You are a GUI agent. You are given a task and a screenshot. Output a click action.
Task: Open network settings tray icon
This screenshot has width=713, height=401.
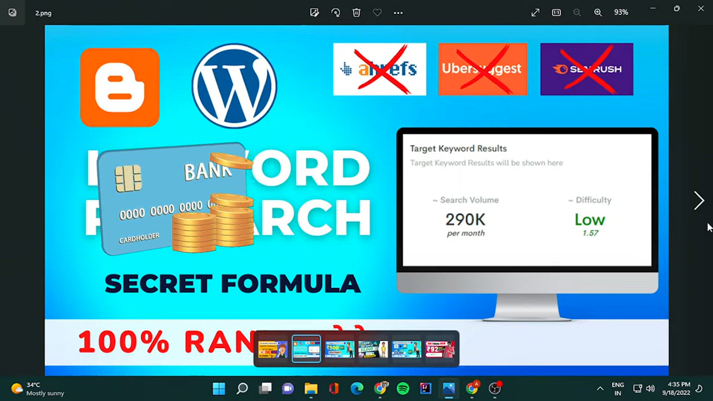[x=637, y=389]
